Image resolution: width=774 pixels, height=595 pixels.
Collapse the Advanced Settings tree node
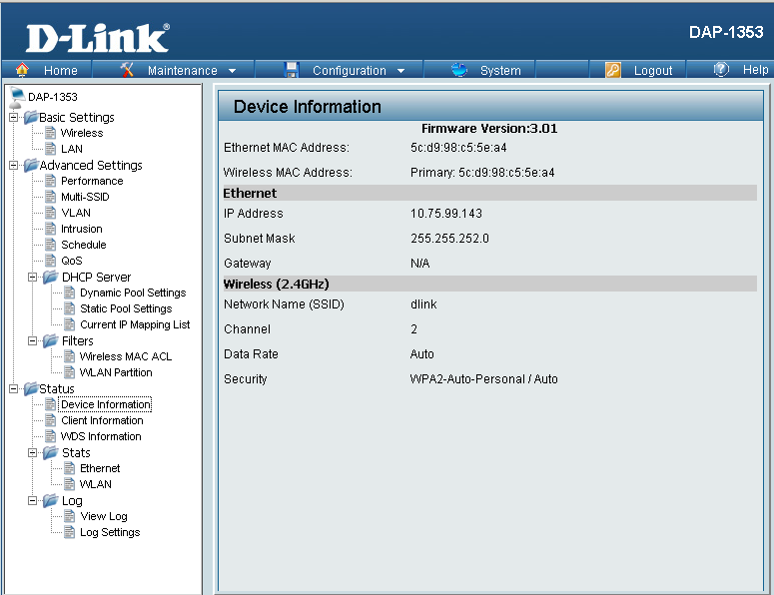pyautogui.click(x=13, y=166)
